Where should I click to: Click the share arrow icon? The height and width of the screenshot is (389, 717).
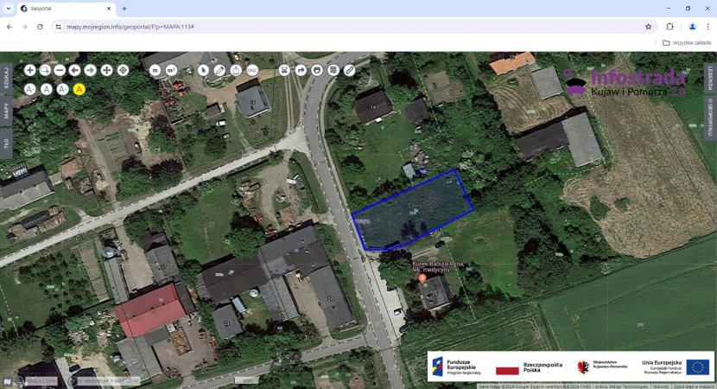301,70
